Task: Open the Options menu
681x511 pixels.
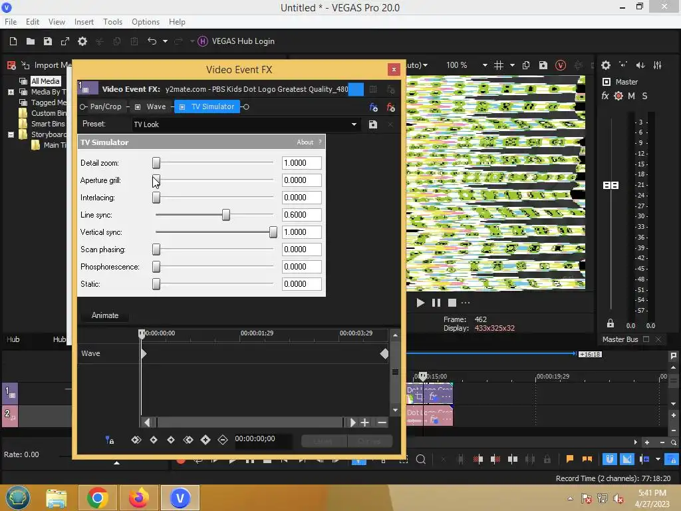Action: tap(146, 22)
